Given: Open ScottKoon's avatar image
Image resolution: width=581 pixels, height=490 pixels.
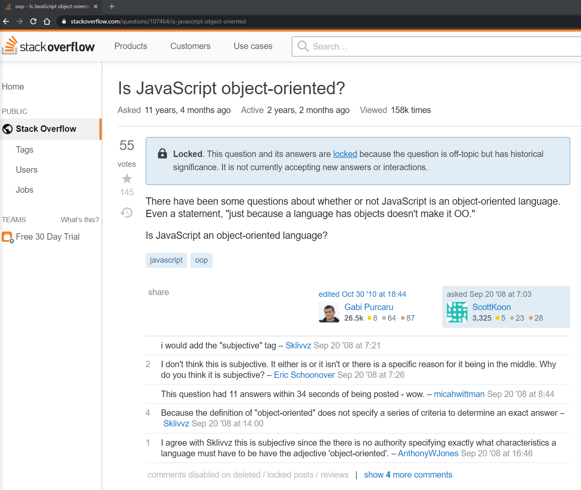Looking at the screenshot, I should click(457, 313).
